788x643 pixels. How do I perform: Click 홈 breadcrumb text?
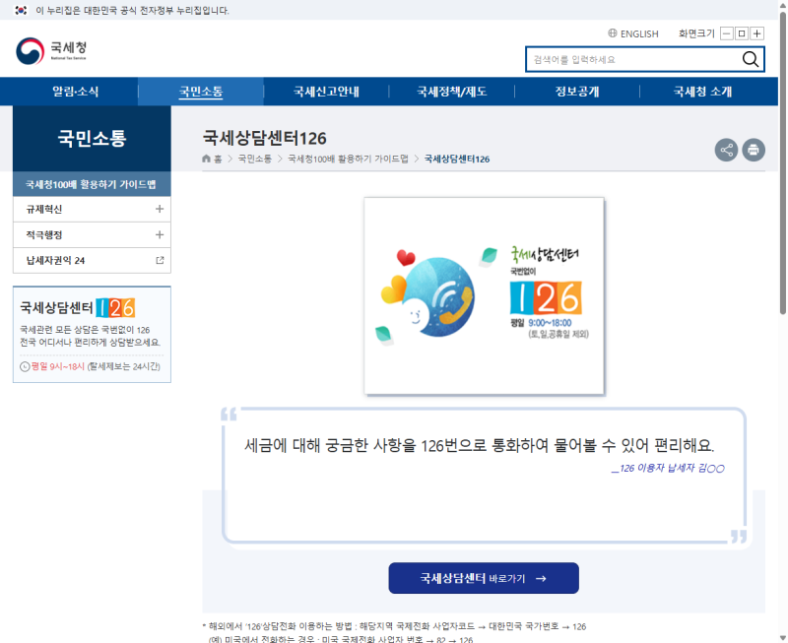point(218,159)
